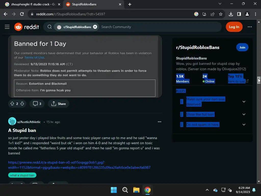Viewport: 261px width, 196px height.
Task: Downvote the Banned for 1 Day post
Action: click(x=22, y=104)
